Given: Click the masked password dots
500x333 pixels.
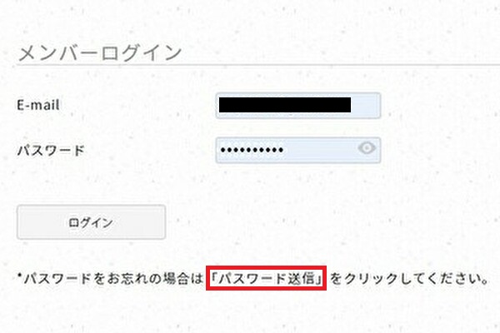Looking at the screenshot, I should pos(252,150).
